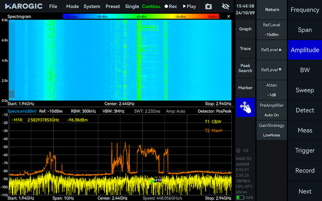Open the File menu
The width and height of the screenshot is (322, 201).
click(x=53, y=6)
